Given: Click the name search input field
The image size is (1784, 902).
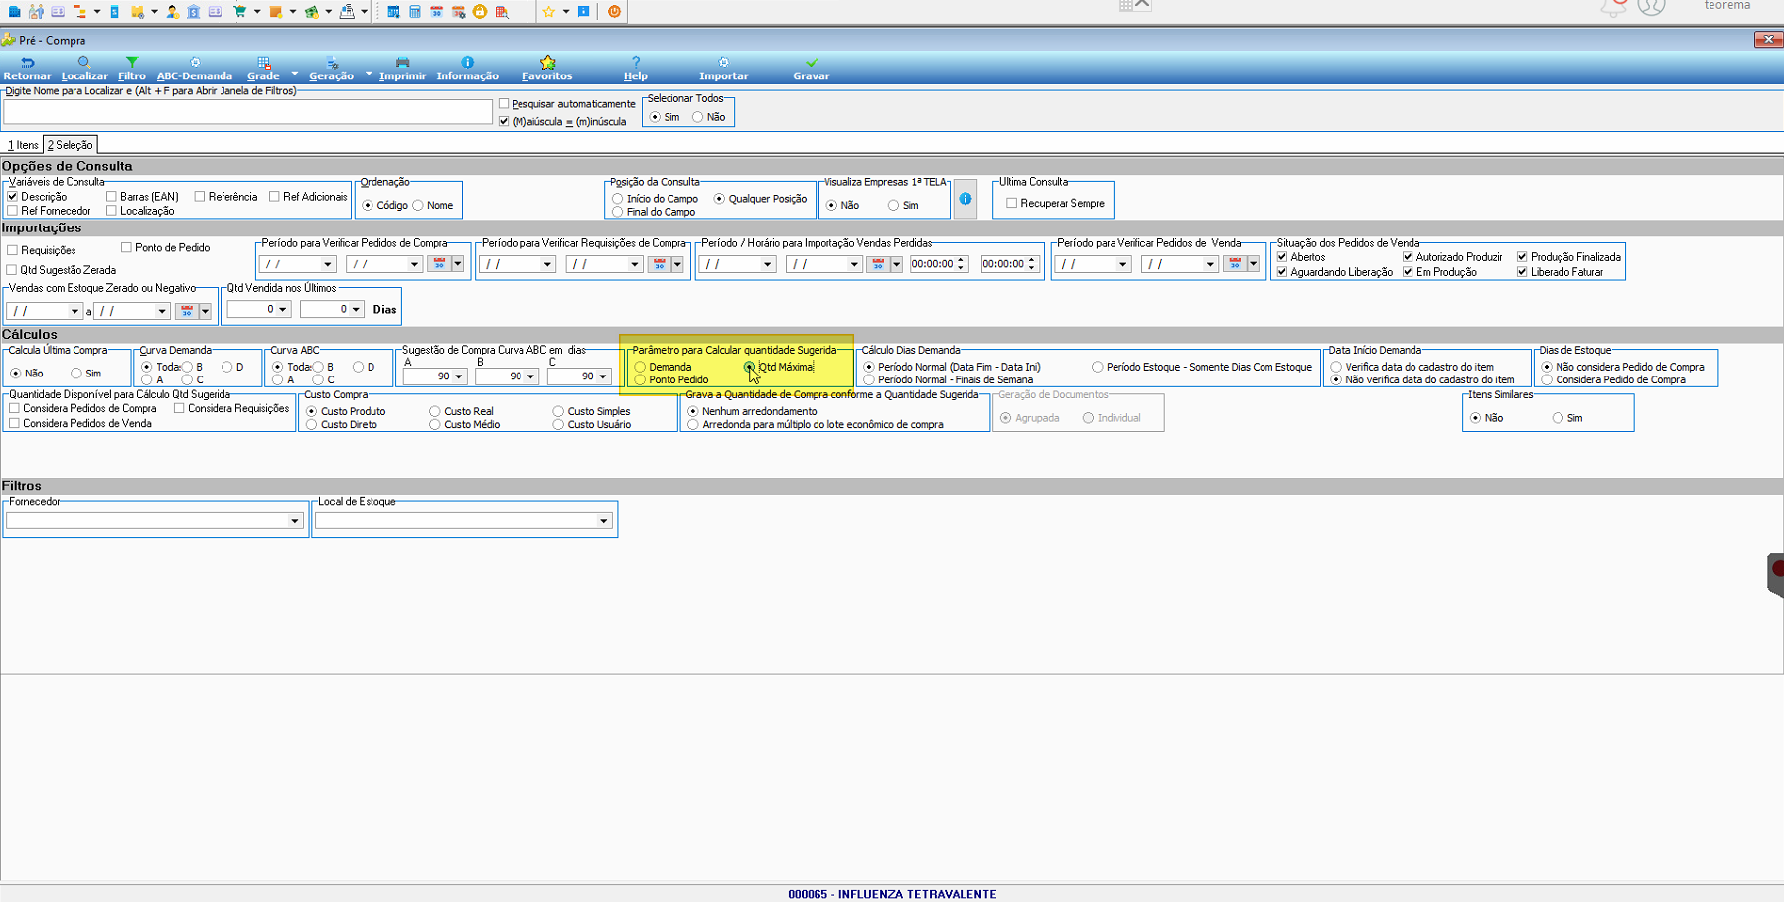Looking at the screenshot, I should (x=247, y=112).
